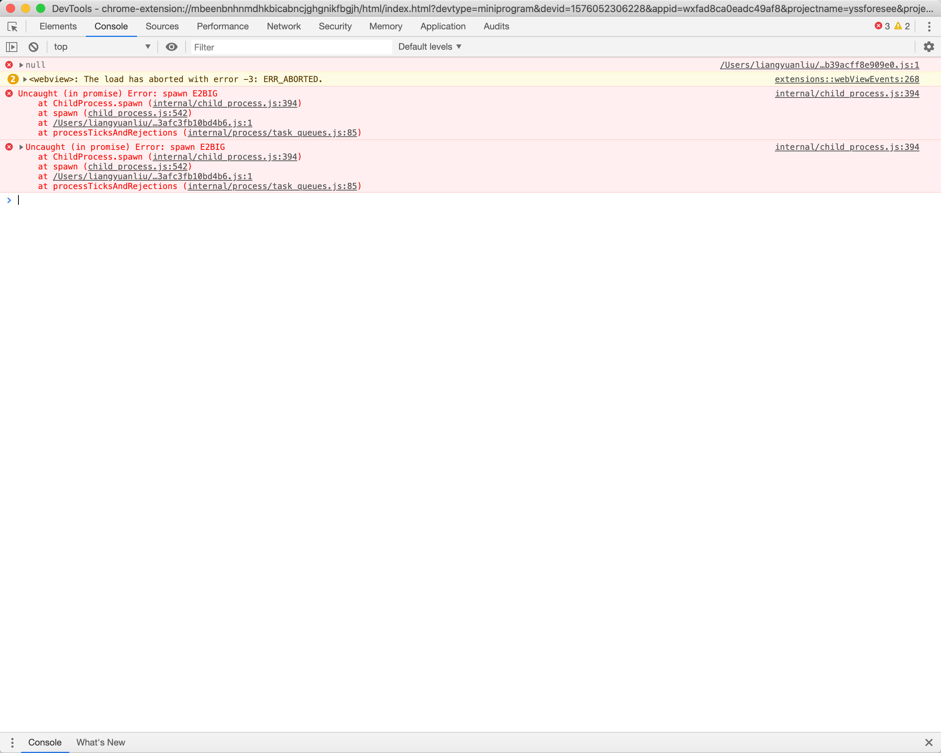The image size is (941, 753).
Task: Click the console Filter input field
Action: pos(291,47)
